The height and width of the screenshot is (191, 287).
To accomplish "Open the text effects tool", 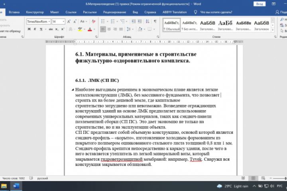I will click(71, 29).
